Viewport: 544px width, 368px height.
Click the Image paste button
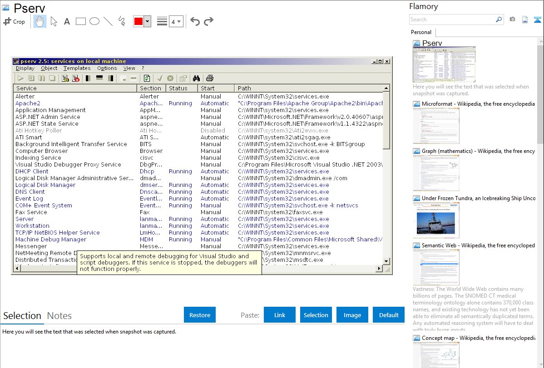352,315
